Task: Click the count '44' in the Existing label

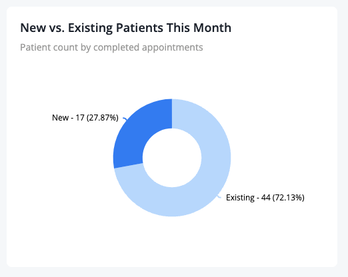Action: coord(266,198)
